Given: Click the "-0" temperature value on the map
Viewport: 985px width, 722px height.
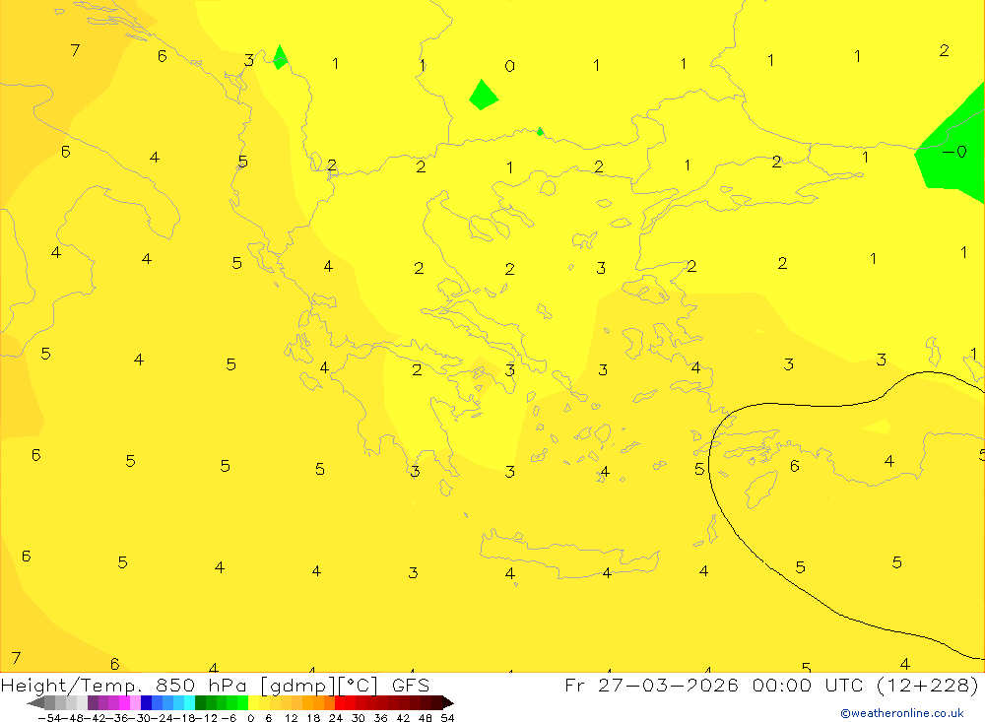Looking at the screenshot, I should [954, 152].
